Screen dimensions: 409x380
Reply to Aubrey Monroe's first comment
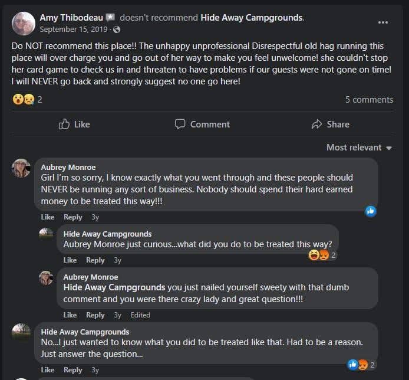click(x=73, y=217)
